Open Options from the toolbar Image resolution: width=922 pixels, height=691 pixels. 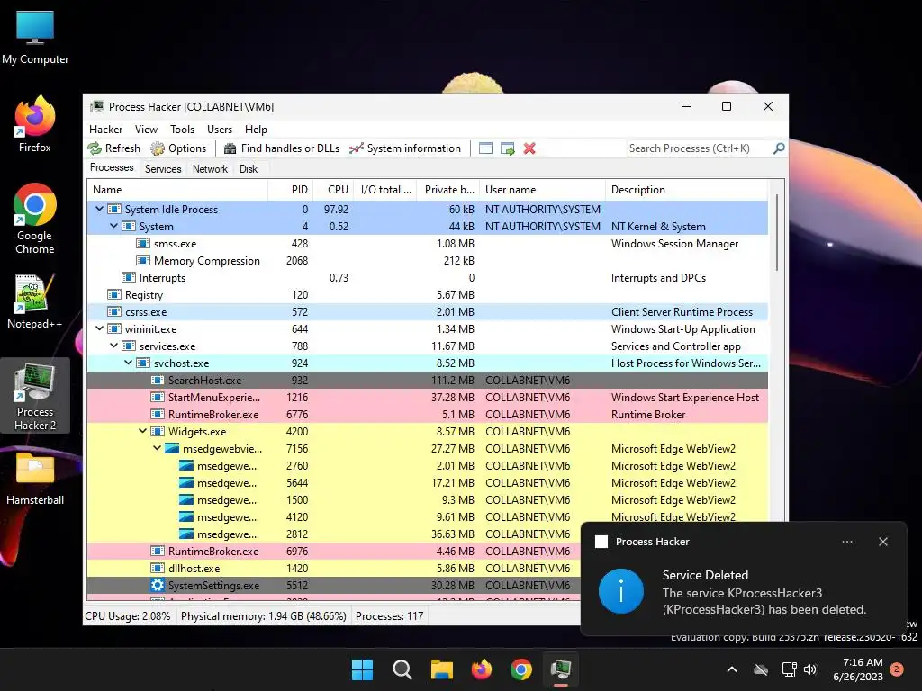tap(179, 148)
